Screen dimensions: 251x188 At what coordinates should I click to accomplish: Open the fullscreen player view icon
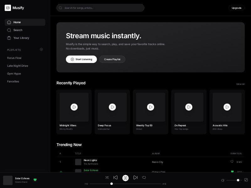[x=246, y=180]
